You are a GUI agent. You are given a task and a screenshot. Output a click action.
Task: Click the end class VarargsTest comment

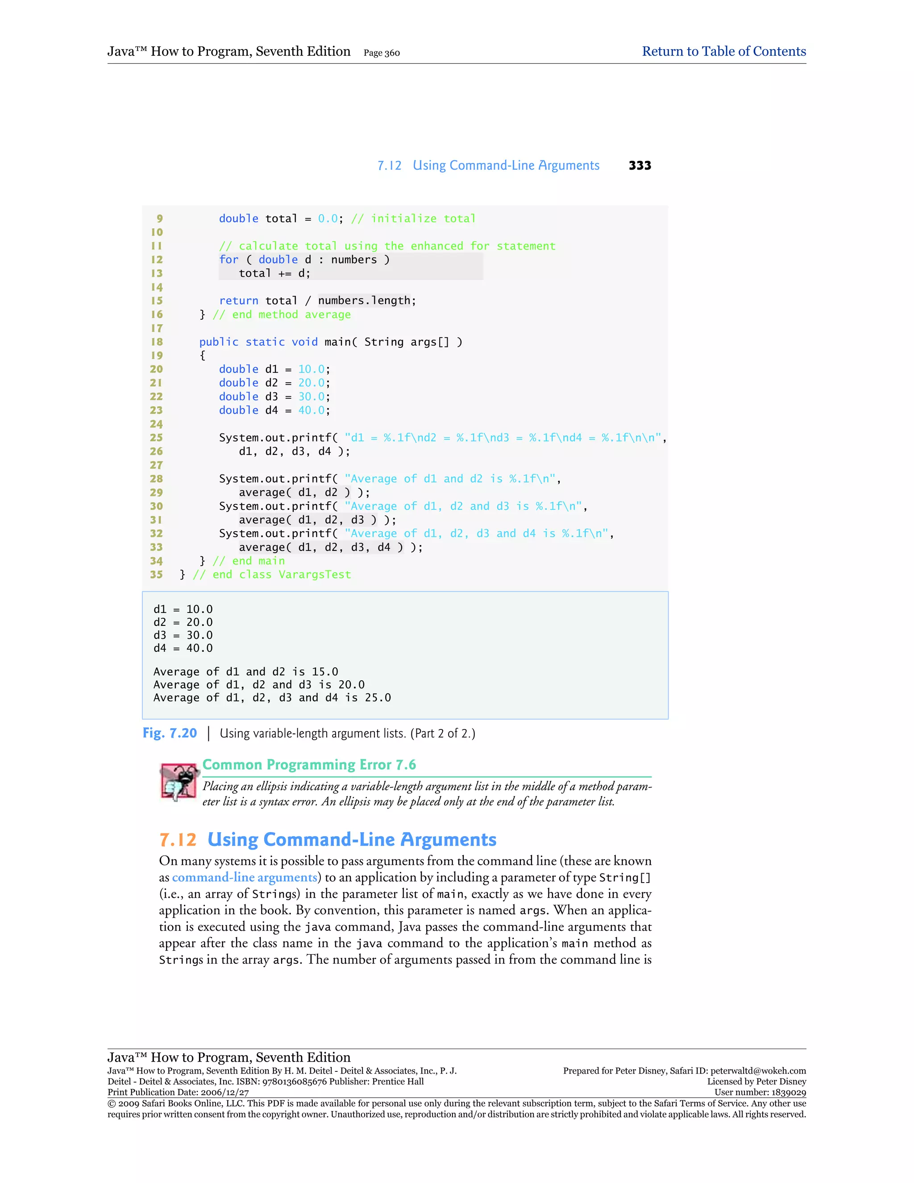point(272,575)
